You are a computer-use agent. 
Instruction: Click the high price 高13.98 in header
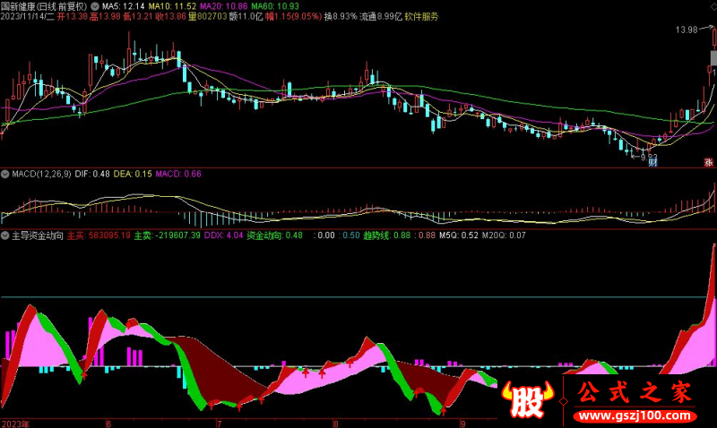[105, 17]
